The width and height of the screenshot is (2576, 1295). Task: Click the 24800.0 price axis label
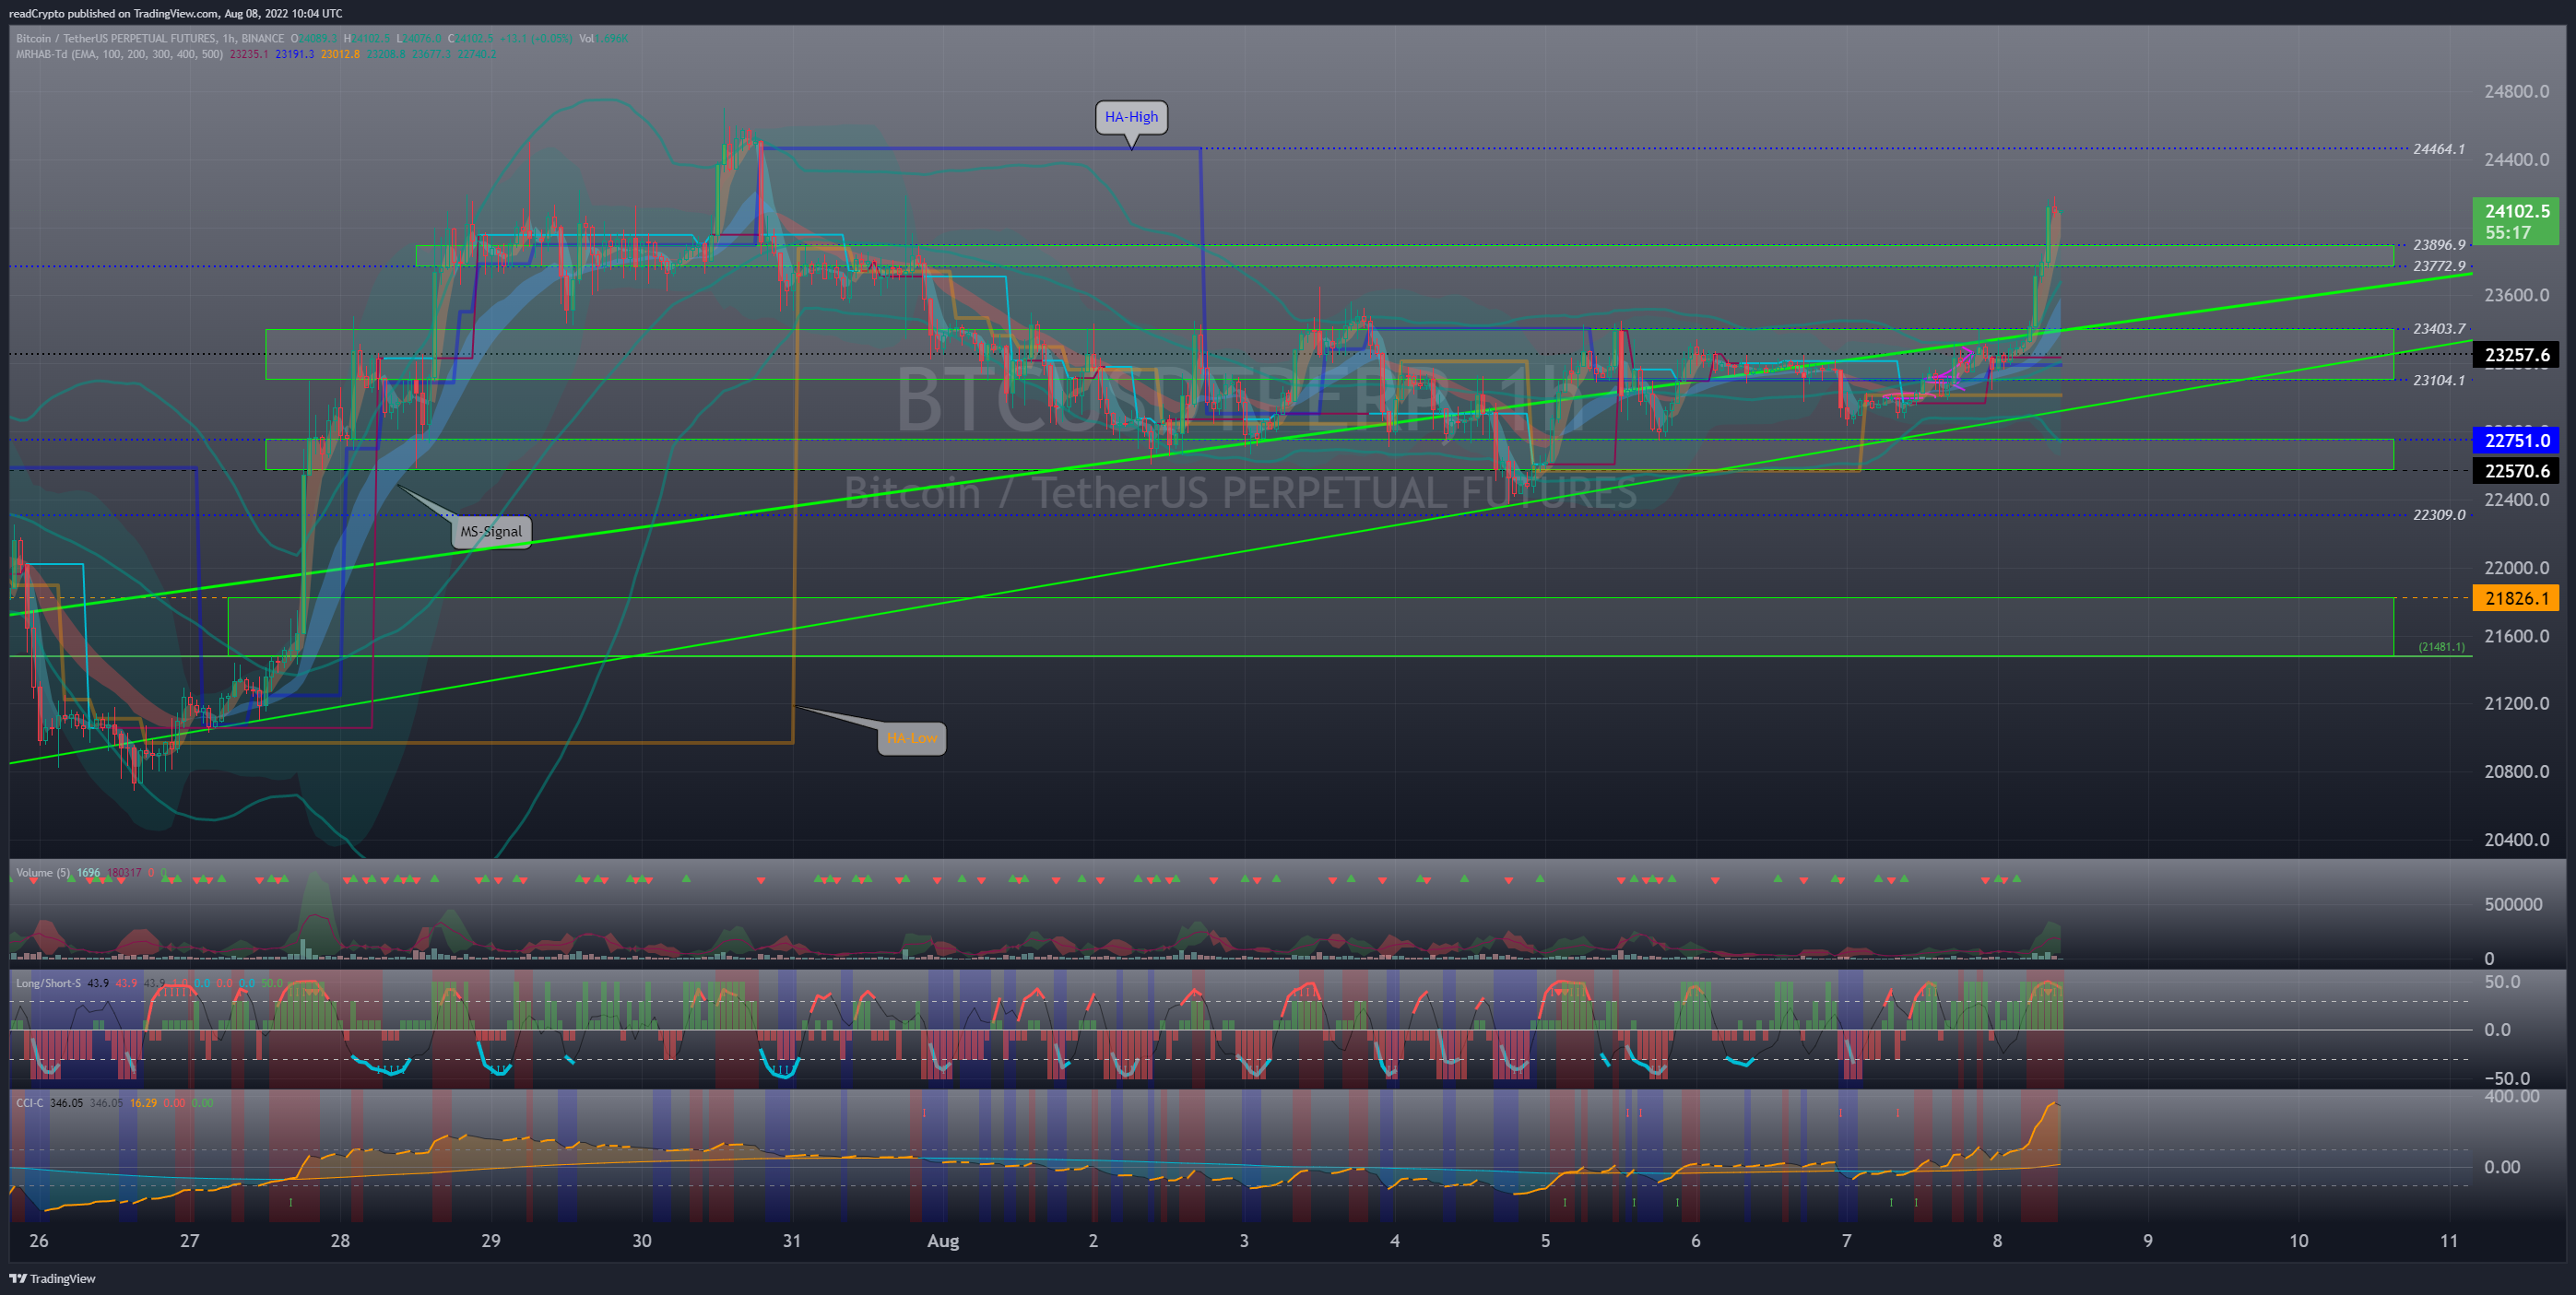(x=2517, y=91)
